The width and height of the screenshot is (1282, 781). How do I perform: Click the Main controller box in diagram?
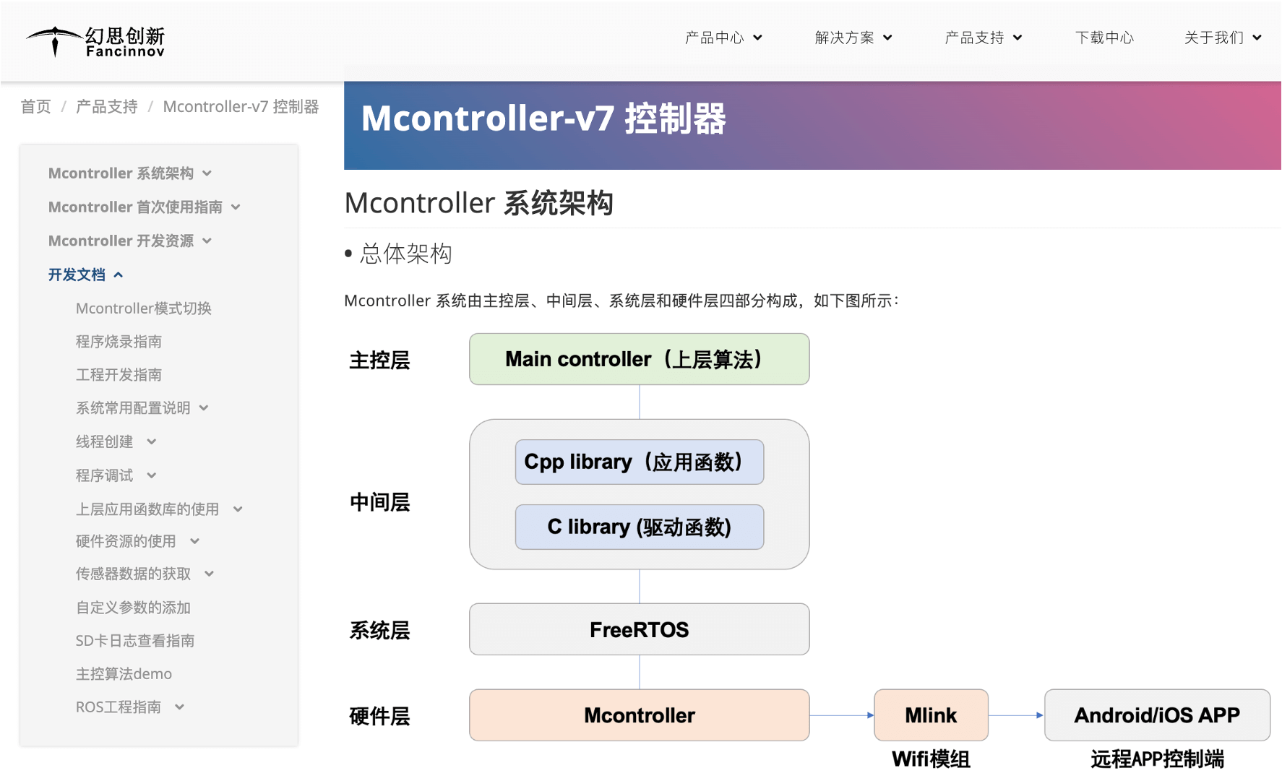point(639,359)
